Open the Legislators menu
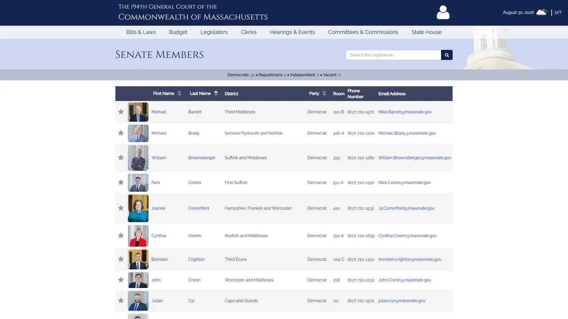This screenshot has height=319, width=568. (x=214, y=32)
